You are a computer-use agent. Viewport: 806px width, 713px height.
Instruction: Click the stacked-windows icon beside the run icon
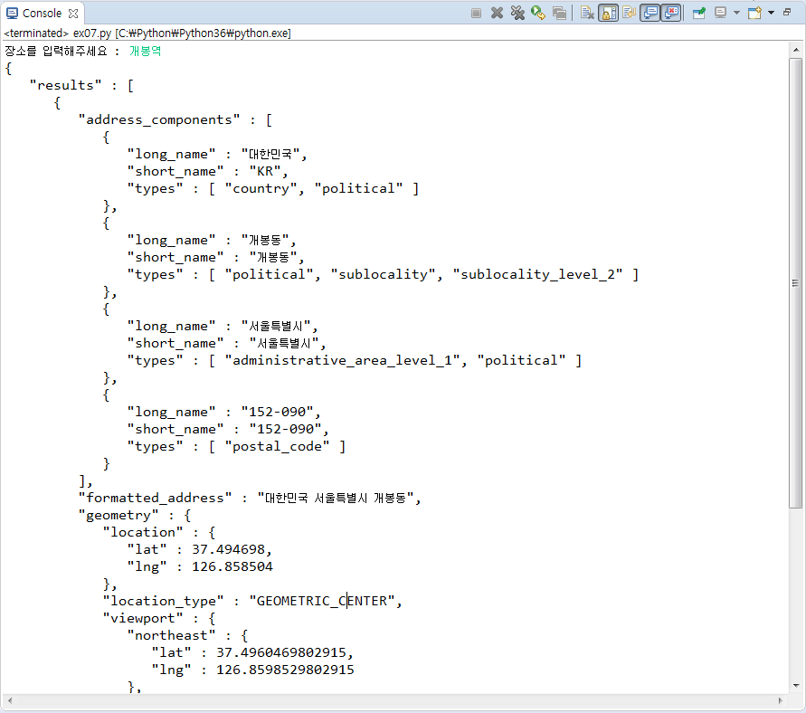(x=559, y=13)
